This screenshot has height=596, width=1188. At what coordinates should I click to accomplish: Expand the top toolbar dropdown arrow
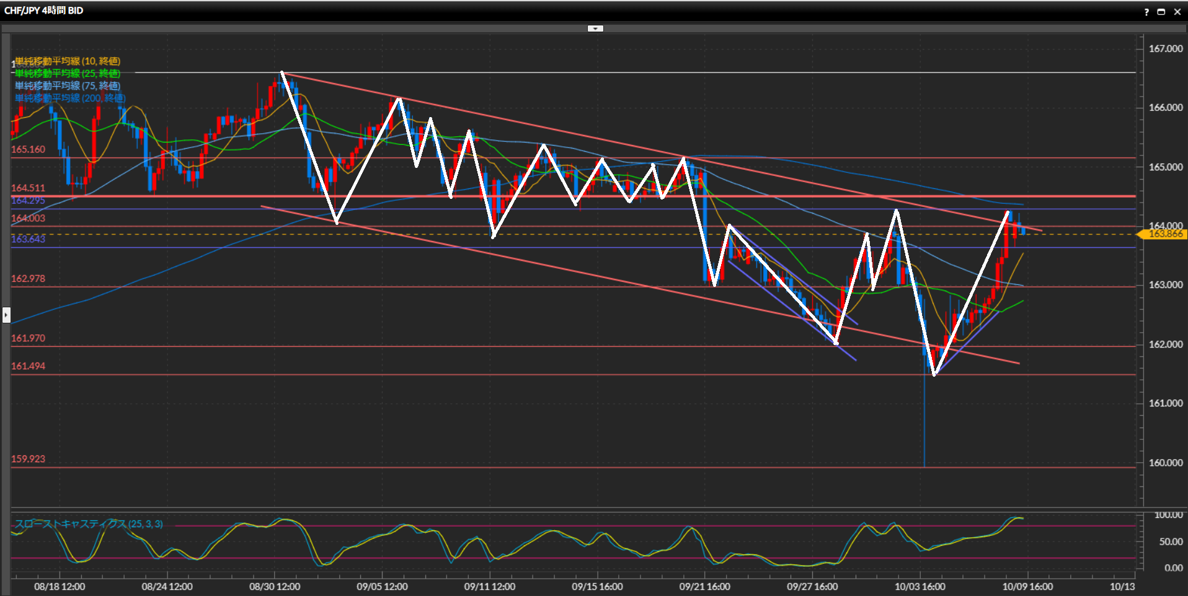click(595, 28)
